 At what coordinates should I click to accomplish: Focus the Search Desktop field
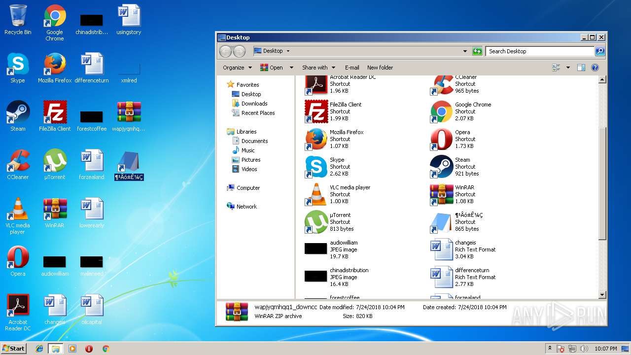(x=540, y=51)
